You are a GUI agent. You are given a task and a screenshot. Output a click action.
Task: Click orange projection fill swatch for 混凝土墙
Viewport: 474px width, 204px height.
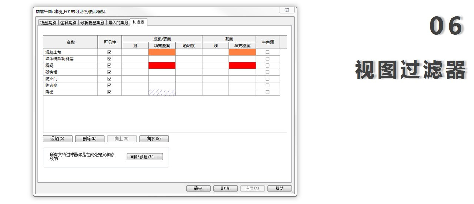pos(162,52)
